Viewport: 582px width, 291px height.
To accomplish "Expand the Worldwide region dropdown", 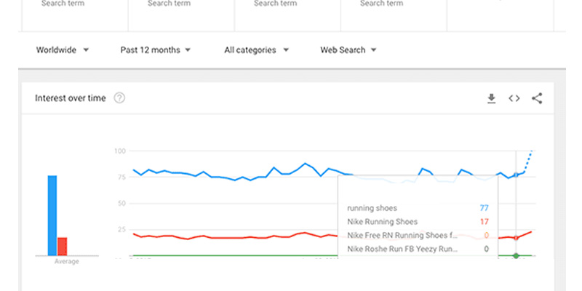I will (63, 50).
